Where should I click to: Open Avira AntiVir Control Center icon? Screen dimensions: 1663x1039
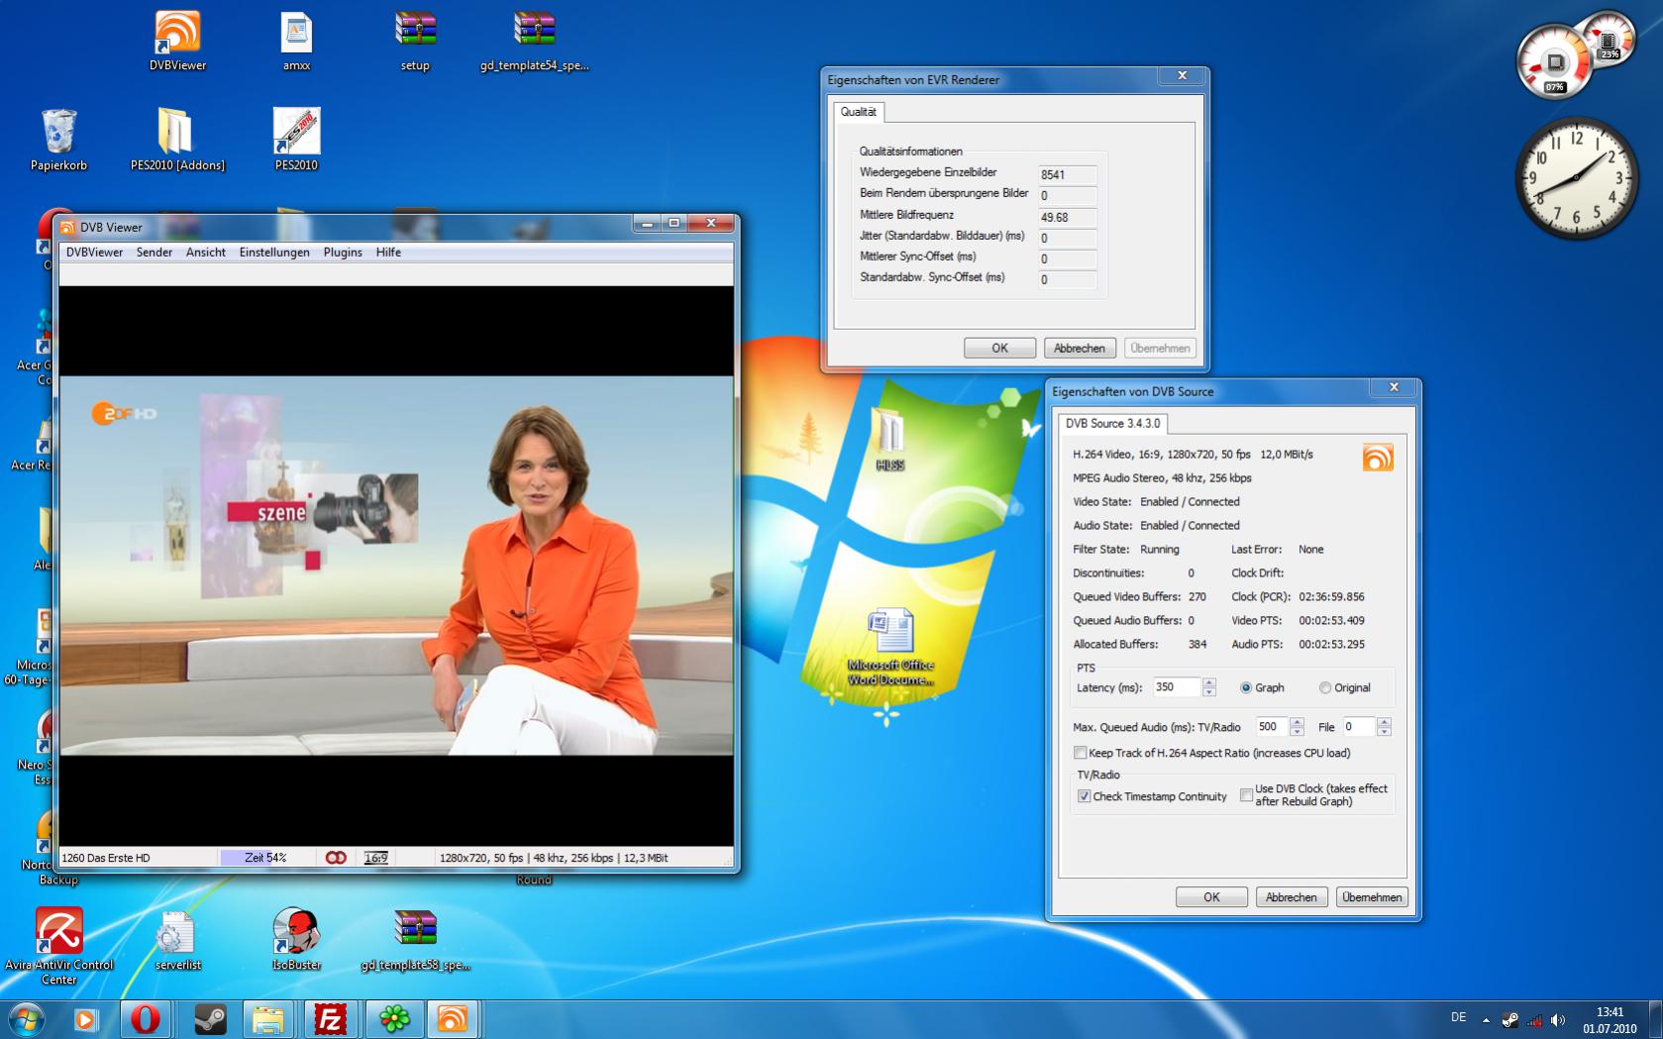(x=58, y=932)
